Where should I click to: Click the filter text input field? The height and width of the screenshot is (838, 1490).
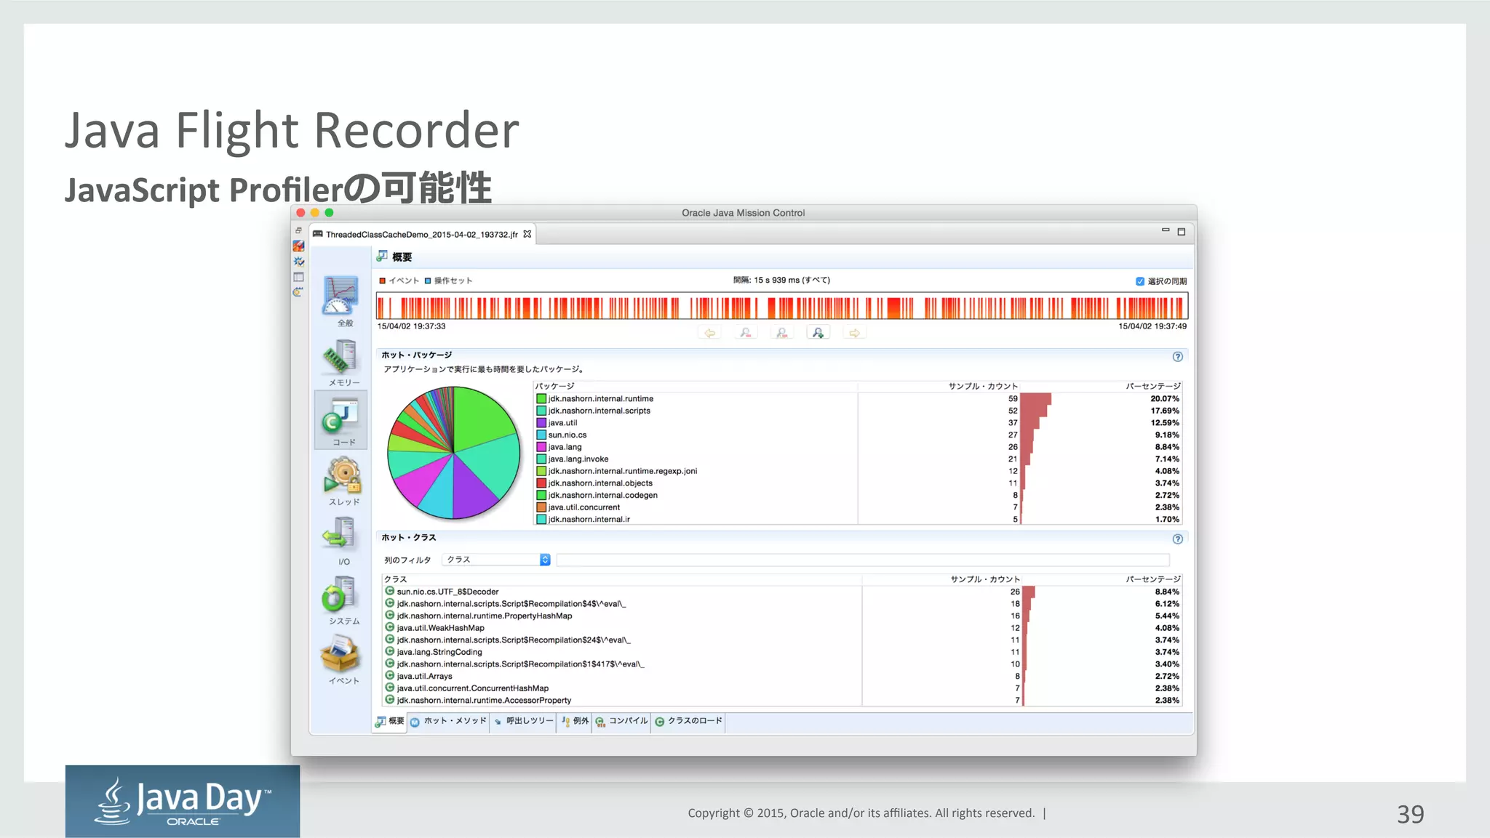point(862,560)
